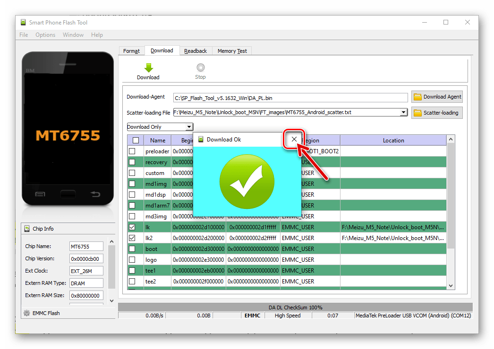The width and height of the screenshot is (494, 349).
Task: Click the Download Ok dialog icon
Action: click(x=201, y=140)
